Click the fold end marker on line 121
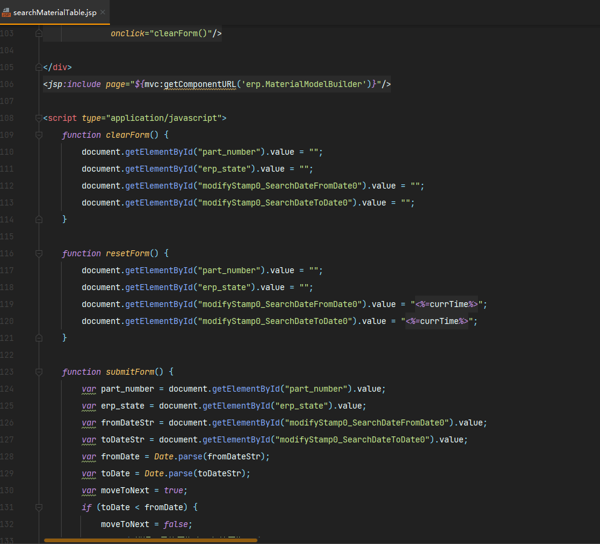This screenshot has width=600, height=544. [x=39, y=338]
